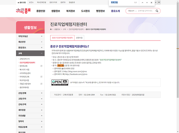Click the OPEN 공공누리 license image
Viewport: 179px width, 133px height.
[x=60, y=82]
